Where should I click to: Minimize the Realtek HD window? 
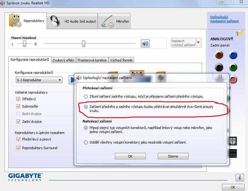coord(221,2)
